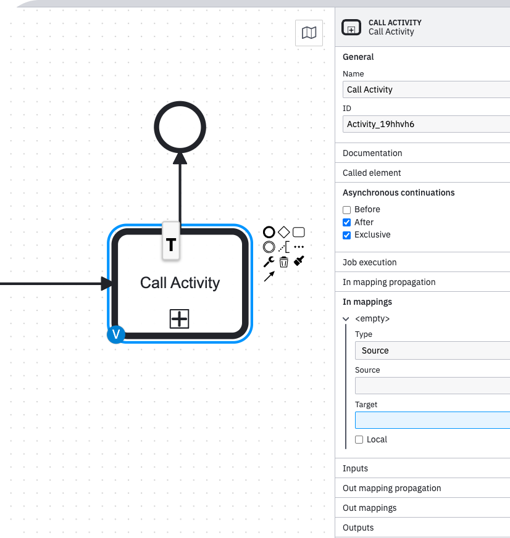
Task: Append a task using the rectangle icon
Action: (x=298, y=232)
